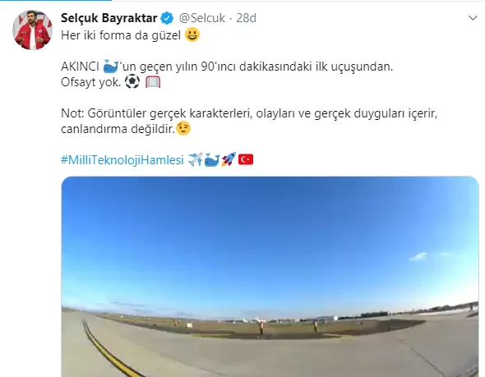Click the soccer ball emoji
The height and width of the screenshot is (377, 485).
click(x=132, y=82)
